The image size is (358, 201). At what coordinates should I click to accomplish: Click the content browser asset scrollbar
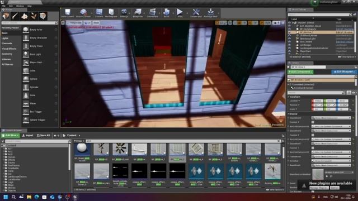[284, 152]
